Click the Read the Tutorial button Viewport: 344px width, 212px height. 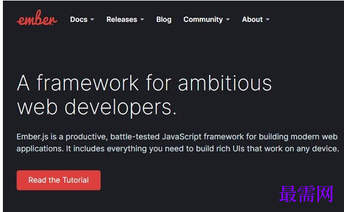pyautogui.click(x=58, y=180)
